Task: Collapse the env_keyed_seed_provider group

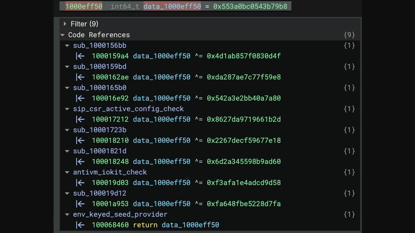Action: point(67,215)
